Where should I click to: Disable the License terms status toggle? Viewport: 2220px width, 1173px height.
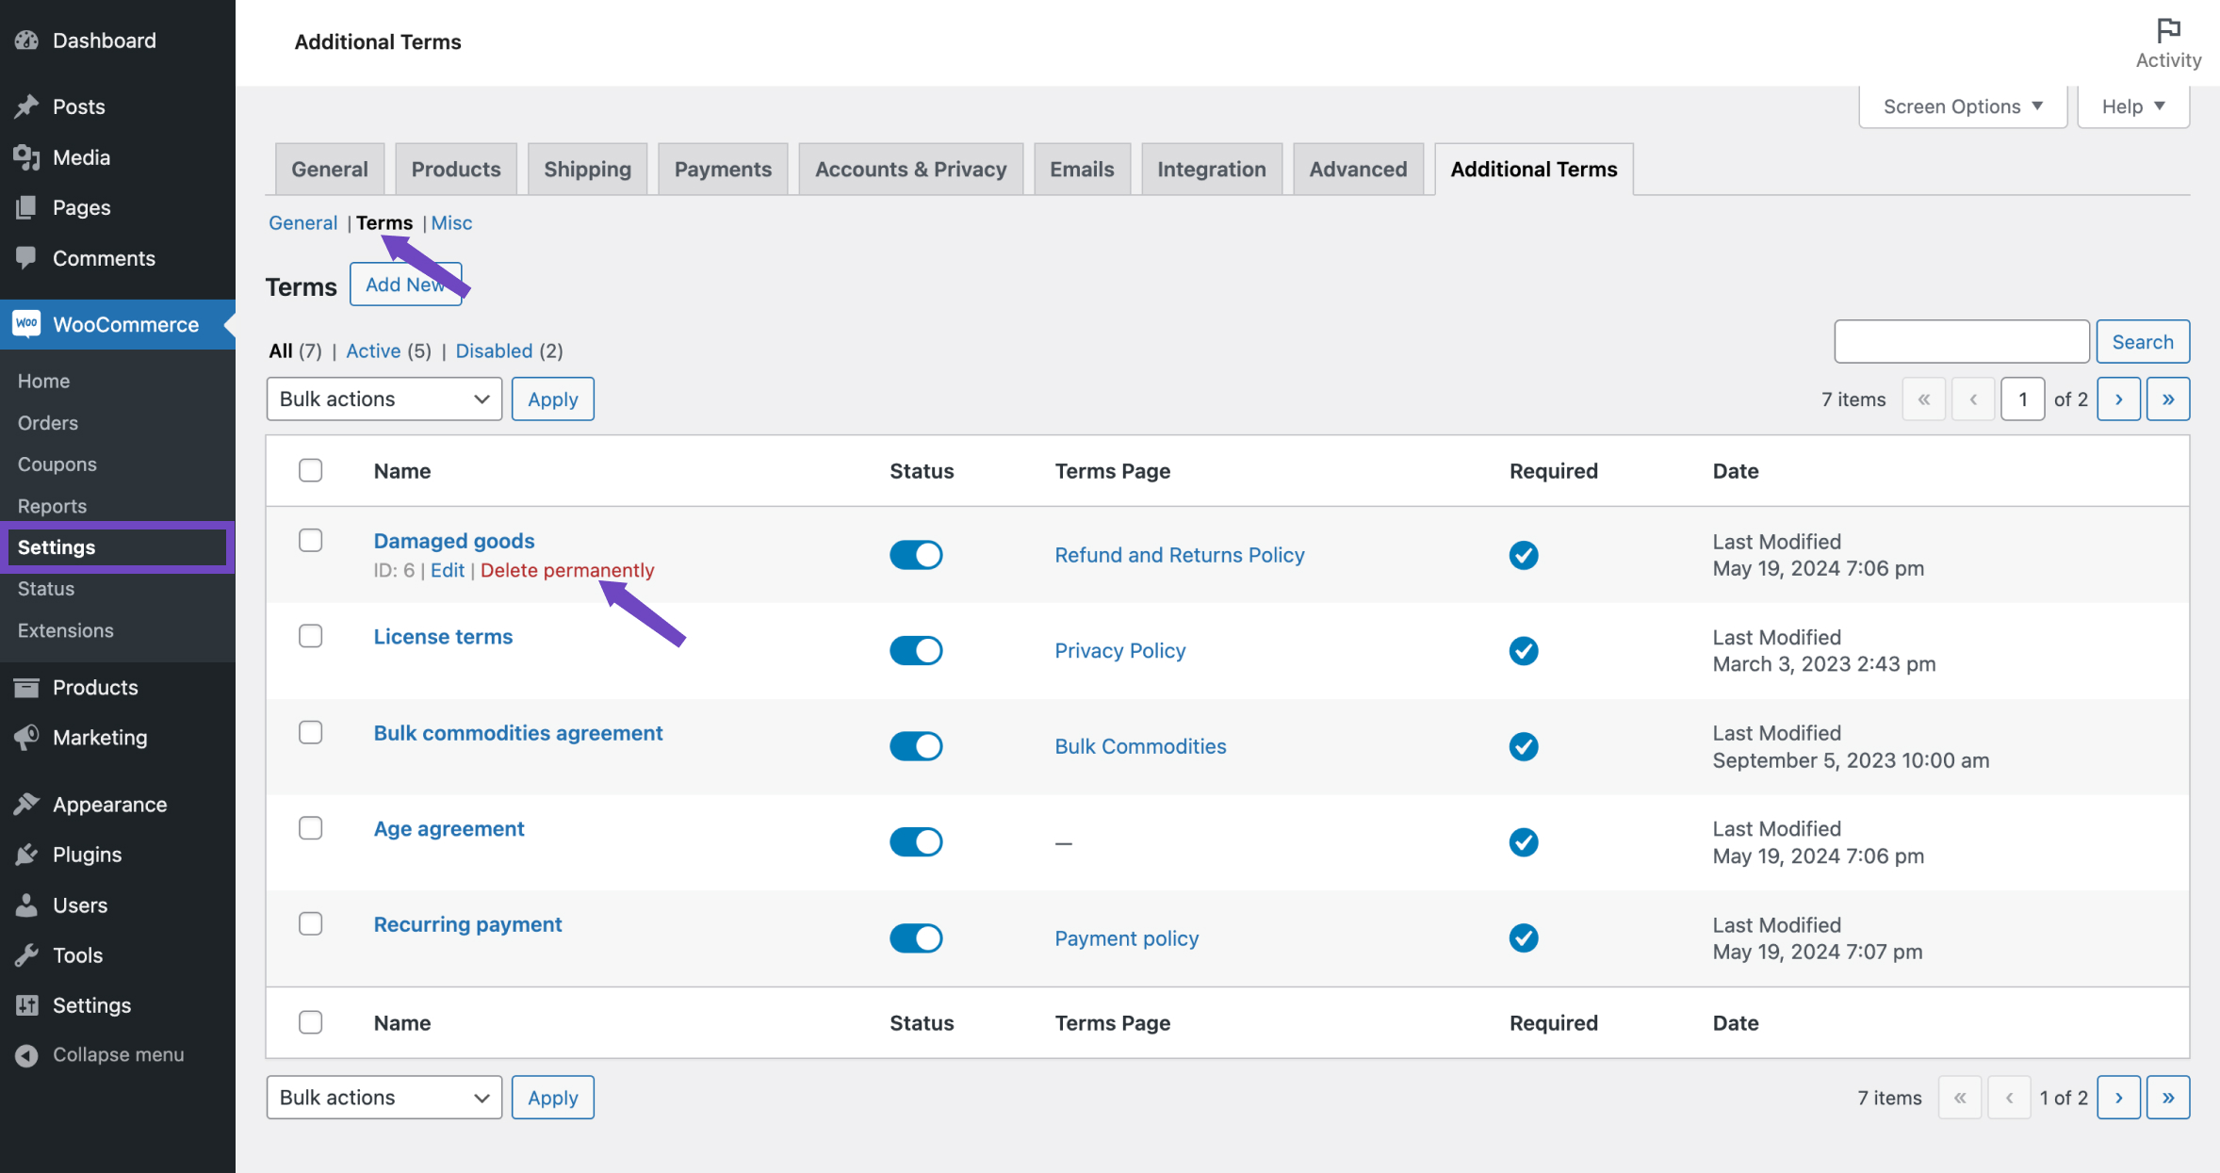pyautogui.click(x=916, y=650)
